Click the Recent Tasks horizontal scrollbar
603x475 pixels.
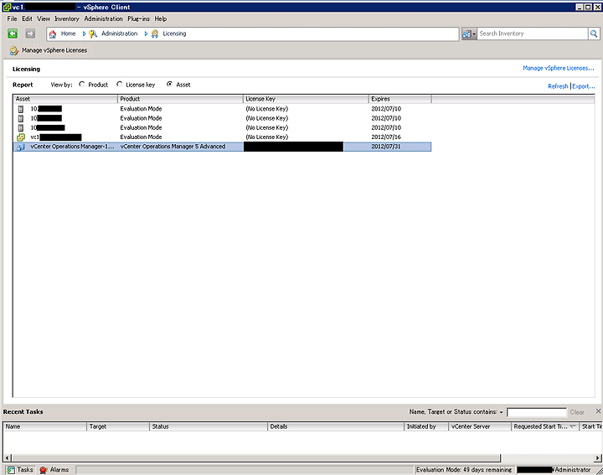point(255,458)
